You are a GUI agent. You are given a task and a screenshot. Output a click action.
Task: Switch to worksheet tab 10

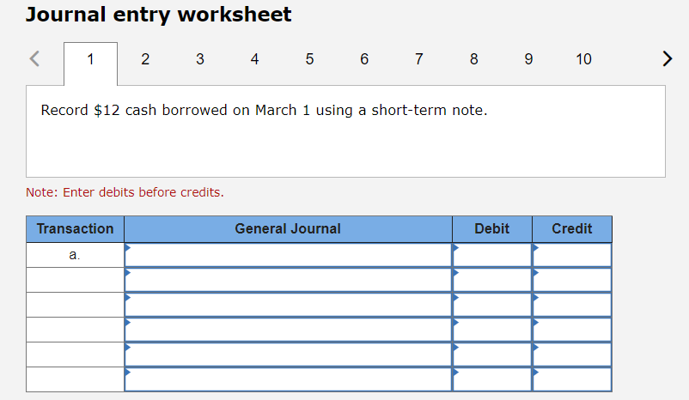point(583,59)
